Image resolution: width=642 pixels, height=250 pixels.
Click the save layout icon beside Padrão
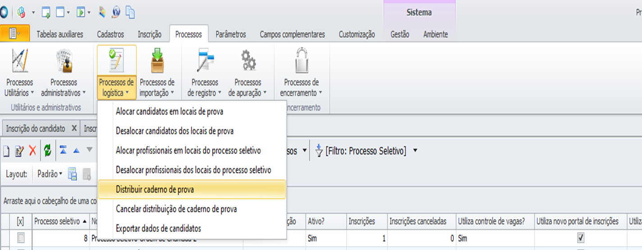point(73,174)
